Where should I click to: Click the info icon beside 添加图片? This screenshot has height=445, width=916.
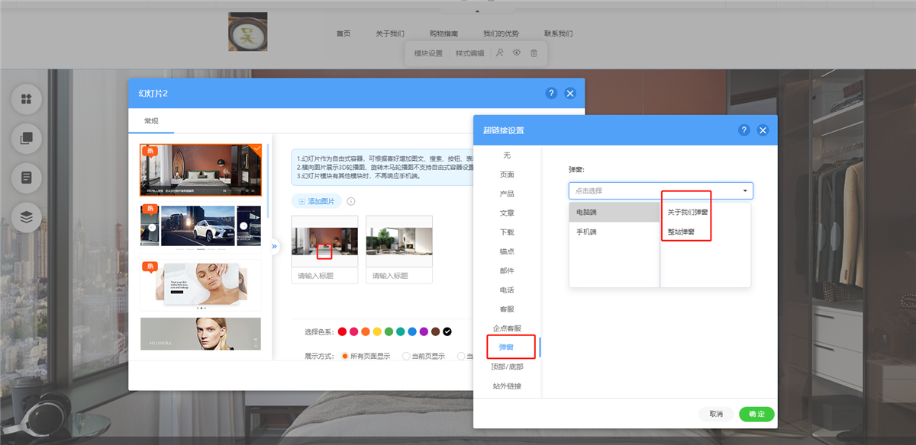tap(351, 201)
